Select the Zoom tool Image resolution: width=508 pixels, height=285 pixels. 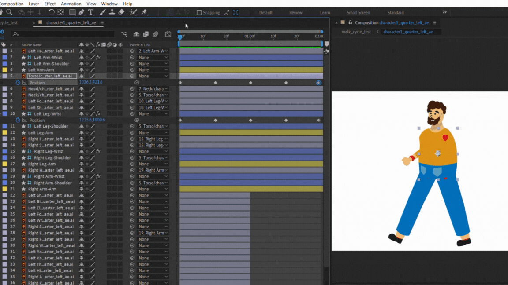[9, 12]
